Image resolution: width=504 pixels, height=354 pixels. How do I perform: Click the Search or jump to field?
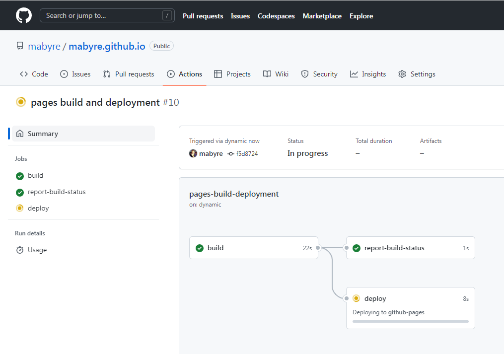(x=107, y=15)
